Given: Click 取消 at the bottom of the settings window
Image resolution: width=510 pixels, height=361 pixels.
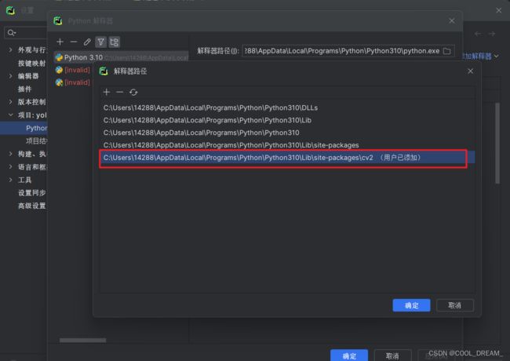Looking at the screenshot, I should [x=392, y=356].
